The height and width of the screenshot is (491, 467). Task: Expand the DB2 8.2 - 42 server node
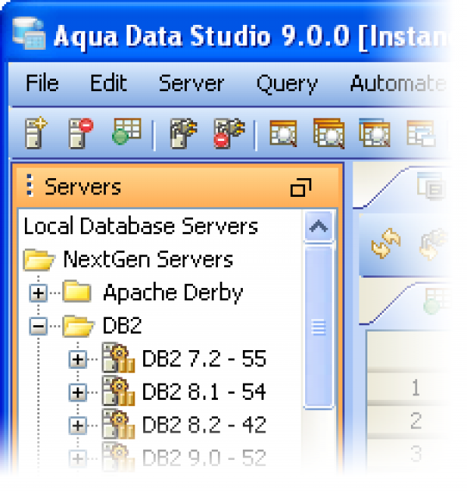pyautogui.click(x=78, y=426)
